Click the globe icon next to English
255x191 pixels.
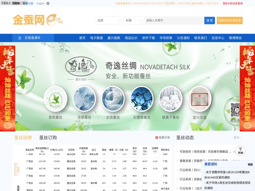(48, 3)
